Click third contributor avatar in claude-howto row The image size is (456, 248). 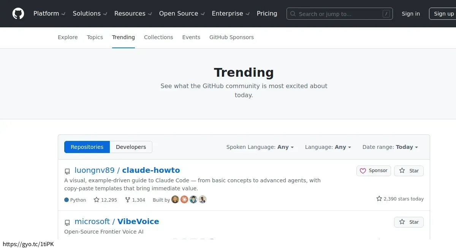tap(193, 199)
